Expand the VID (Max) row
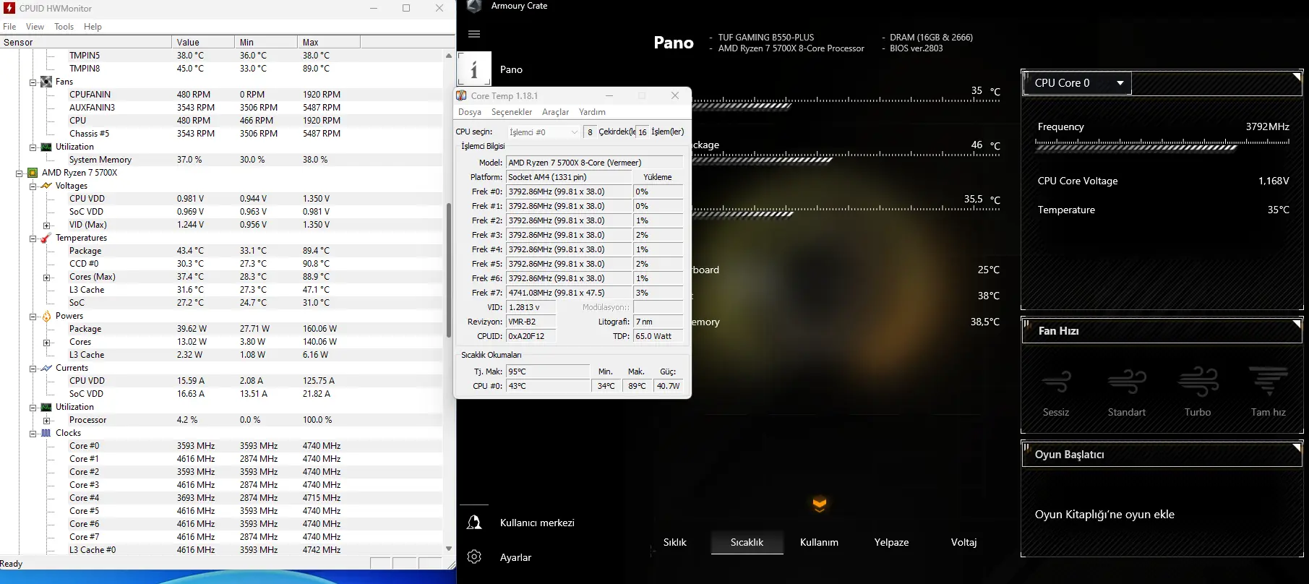Viewport: 1309px width, 584px height. click(46, 226)
